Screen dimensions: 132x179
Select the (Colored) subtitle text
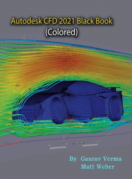pos(62,32)
